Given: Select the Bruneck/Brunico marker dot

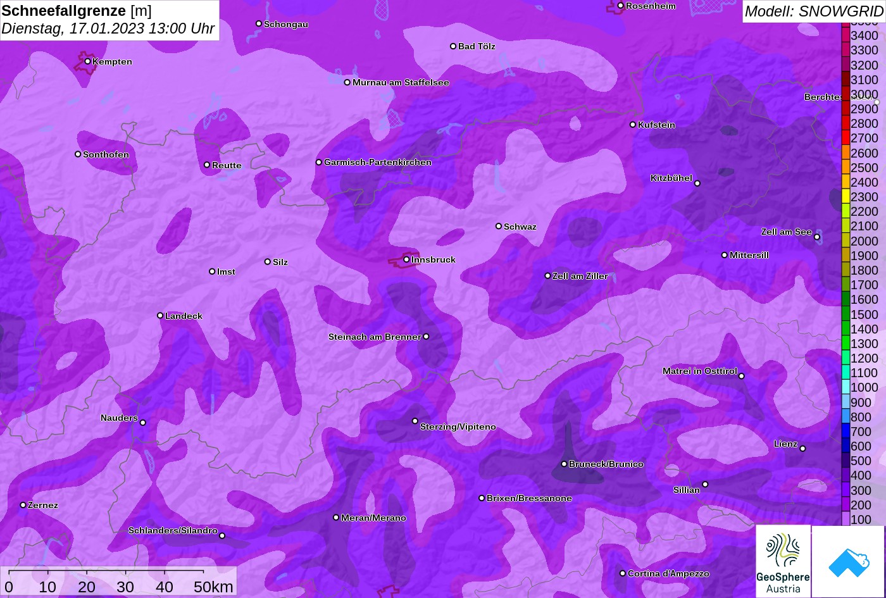Looking at the screenshot, I should click(x=564, y=464).
